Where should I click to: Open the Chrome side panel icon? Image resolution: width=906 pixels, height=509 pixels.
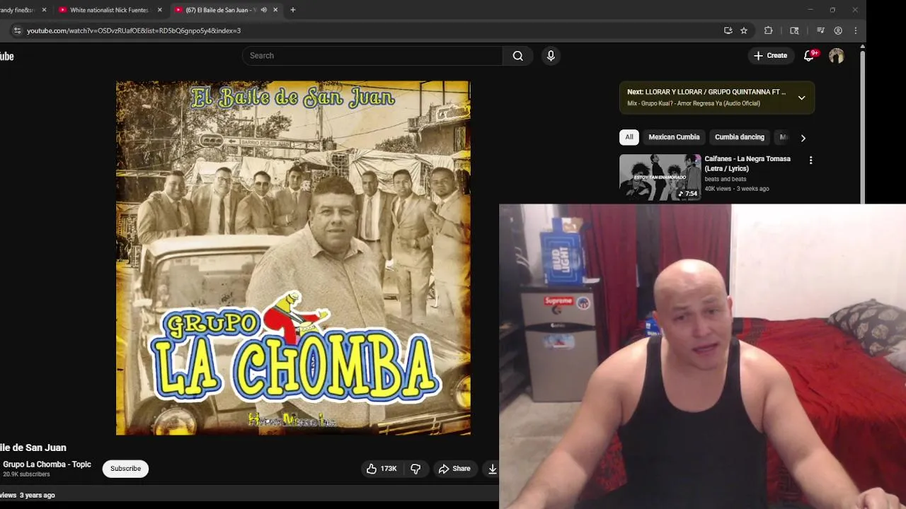794,30
